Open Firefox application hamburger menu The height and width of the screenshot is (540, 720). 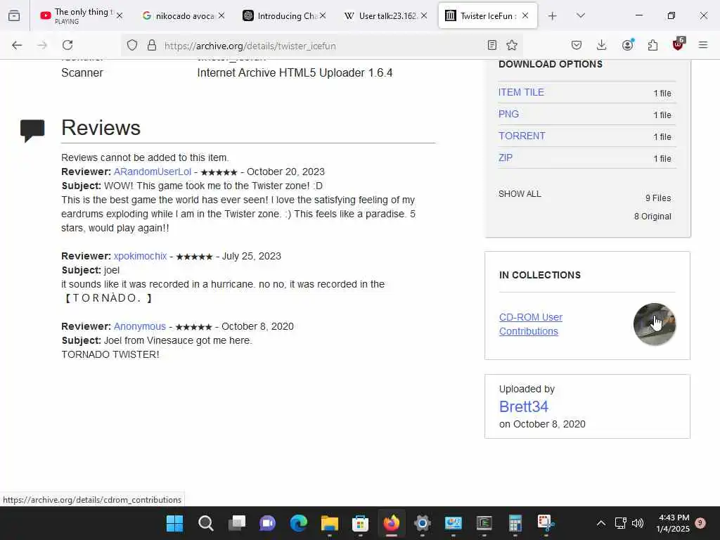703,45
